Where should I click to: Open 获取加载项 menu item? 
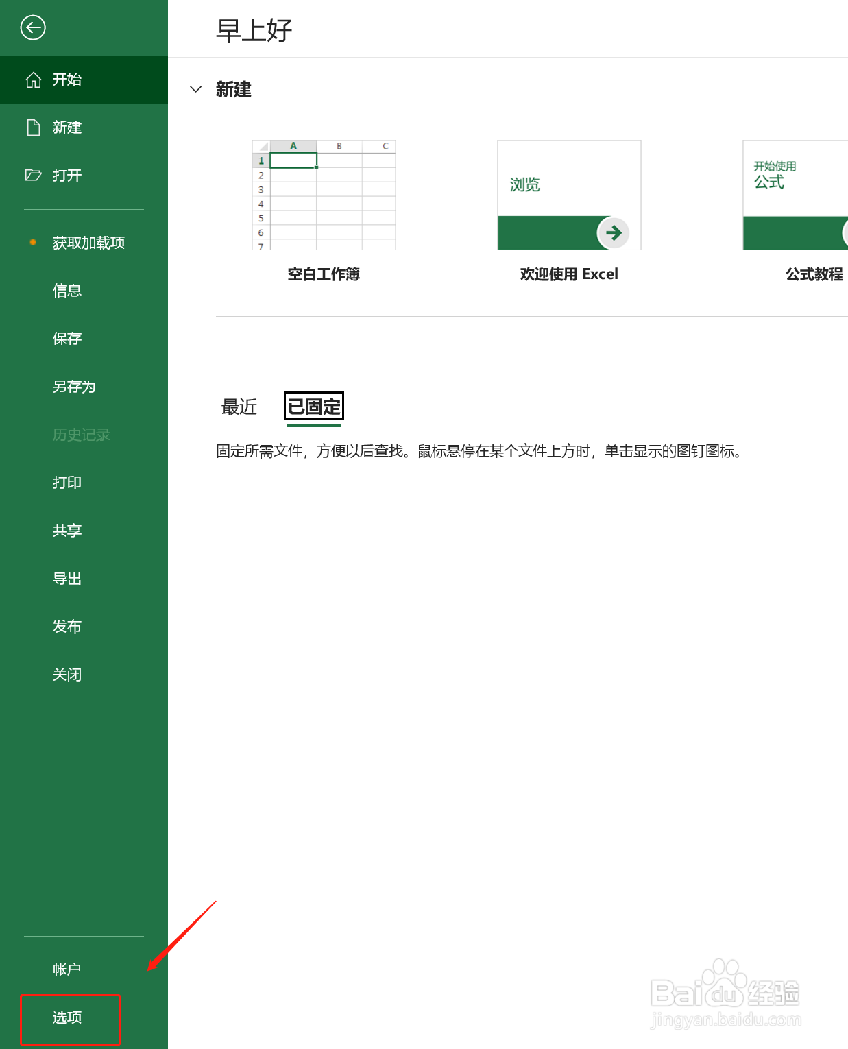84,243
